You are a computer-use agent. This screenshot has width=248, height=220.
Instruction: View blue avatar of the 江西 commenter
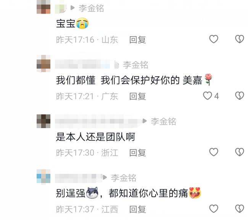[43, 176]
